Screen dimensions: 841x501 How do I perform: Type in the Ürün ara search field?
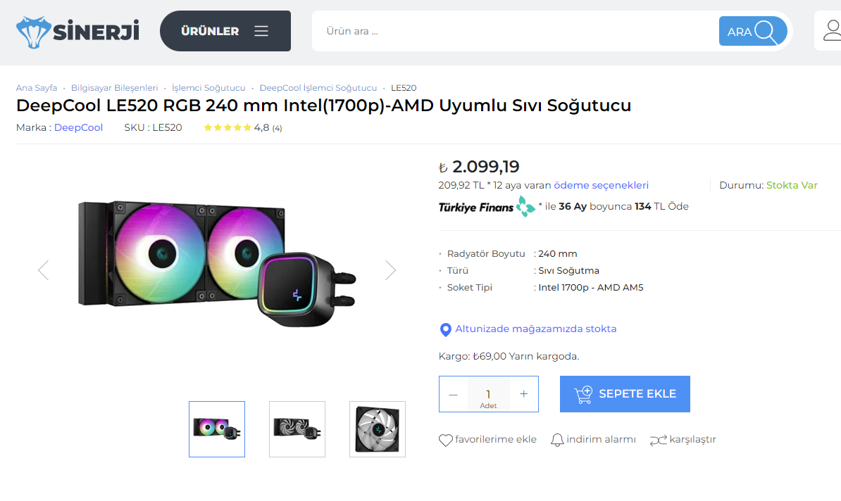click(514, 32)
